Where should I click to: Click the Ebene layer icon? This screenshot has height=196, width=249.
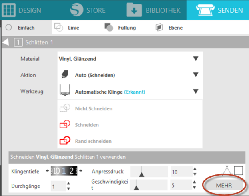(x=159, y=28)
